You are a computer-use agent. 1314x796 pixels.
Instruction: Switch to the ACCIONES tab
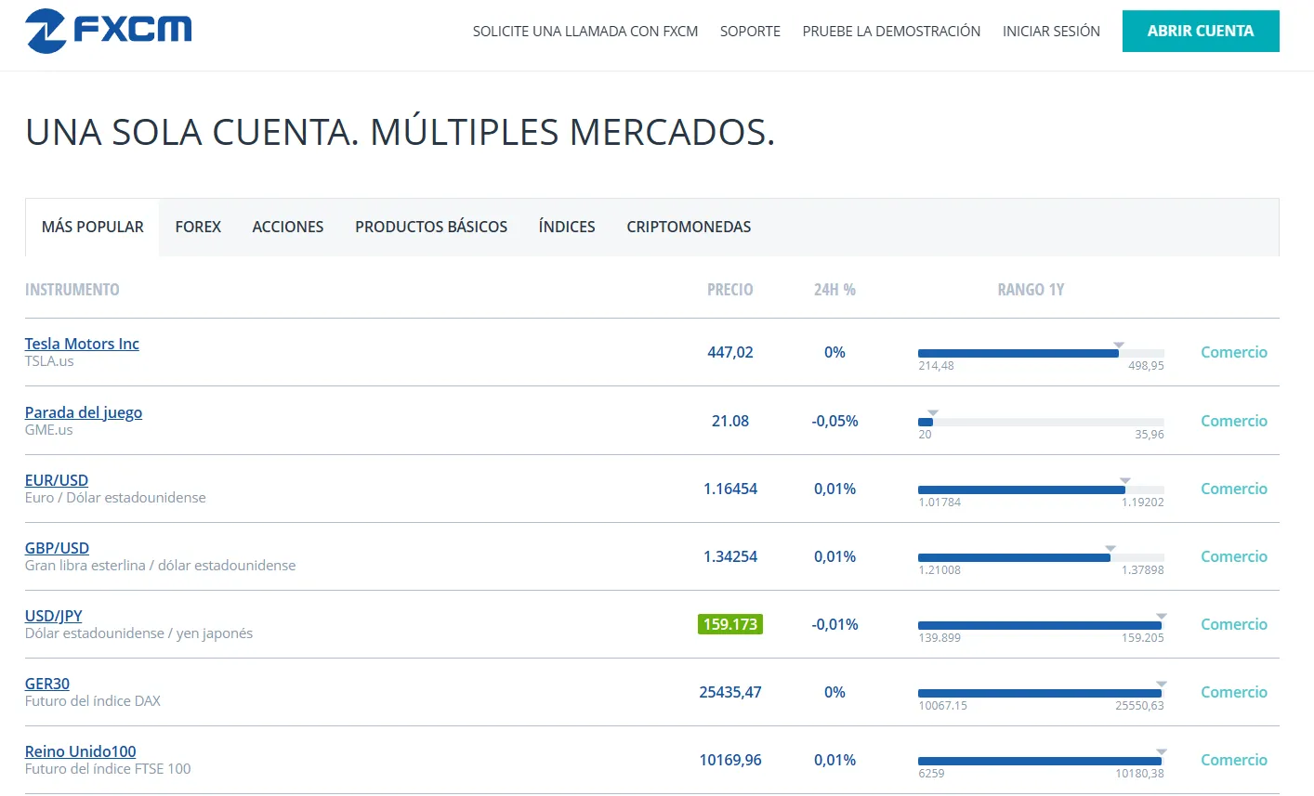288,227
